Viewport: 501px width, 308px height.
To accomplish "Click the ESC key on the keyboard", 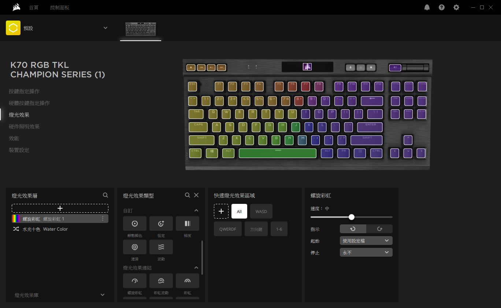I will [193, 86].
